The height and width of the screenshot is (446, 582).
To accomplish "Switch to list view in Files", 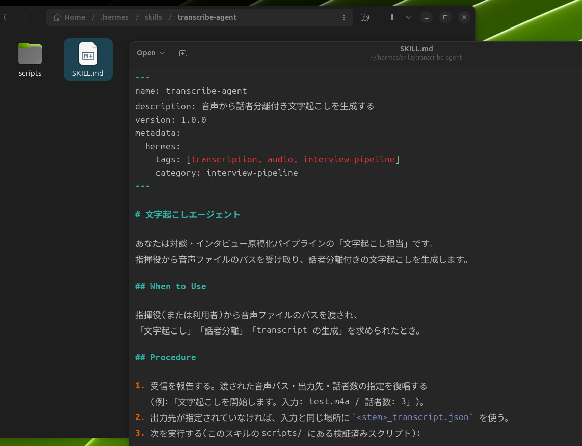I will pyautogui.click(x=394, y=17).
